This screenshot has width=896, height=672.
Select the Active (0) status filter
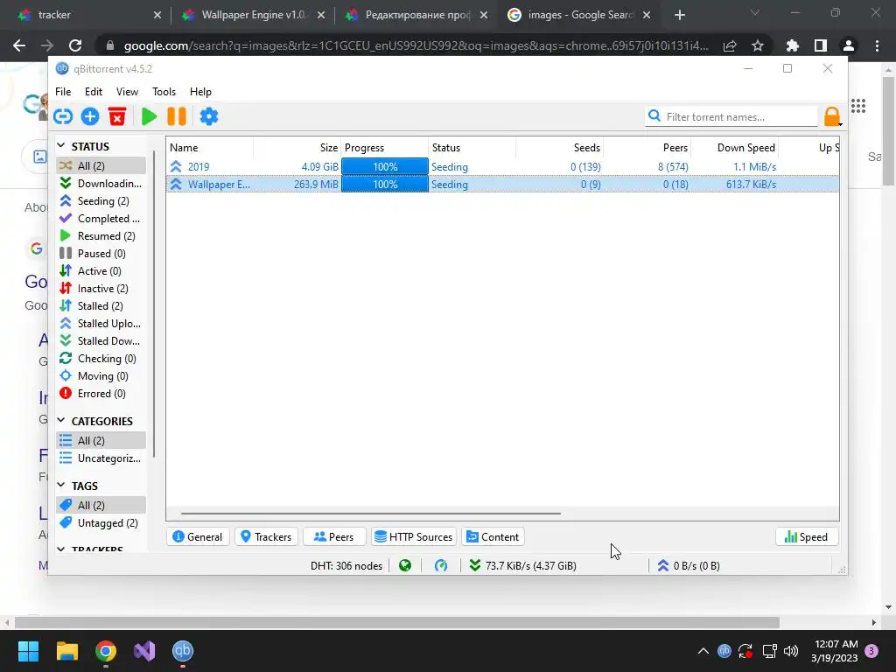click(101, 271)
